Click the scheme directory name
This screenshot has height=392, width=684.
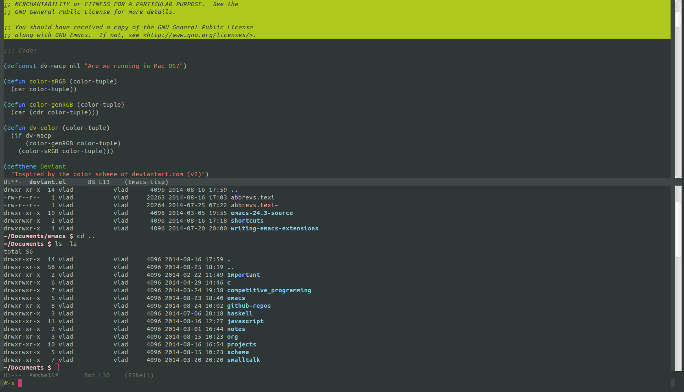pos(238,352)
